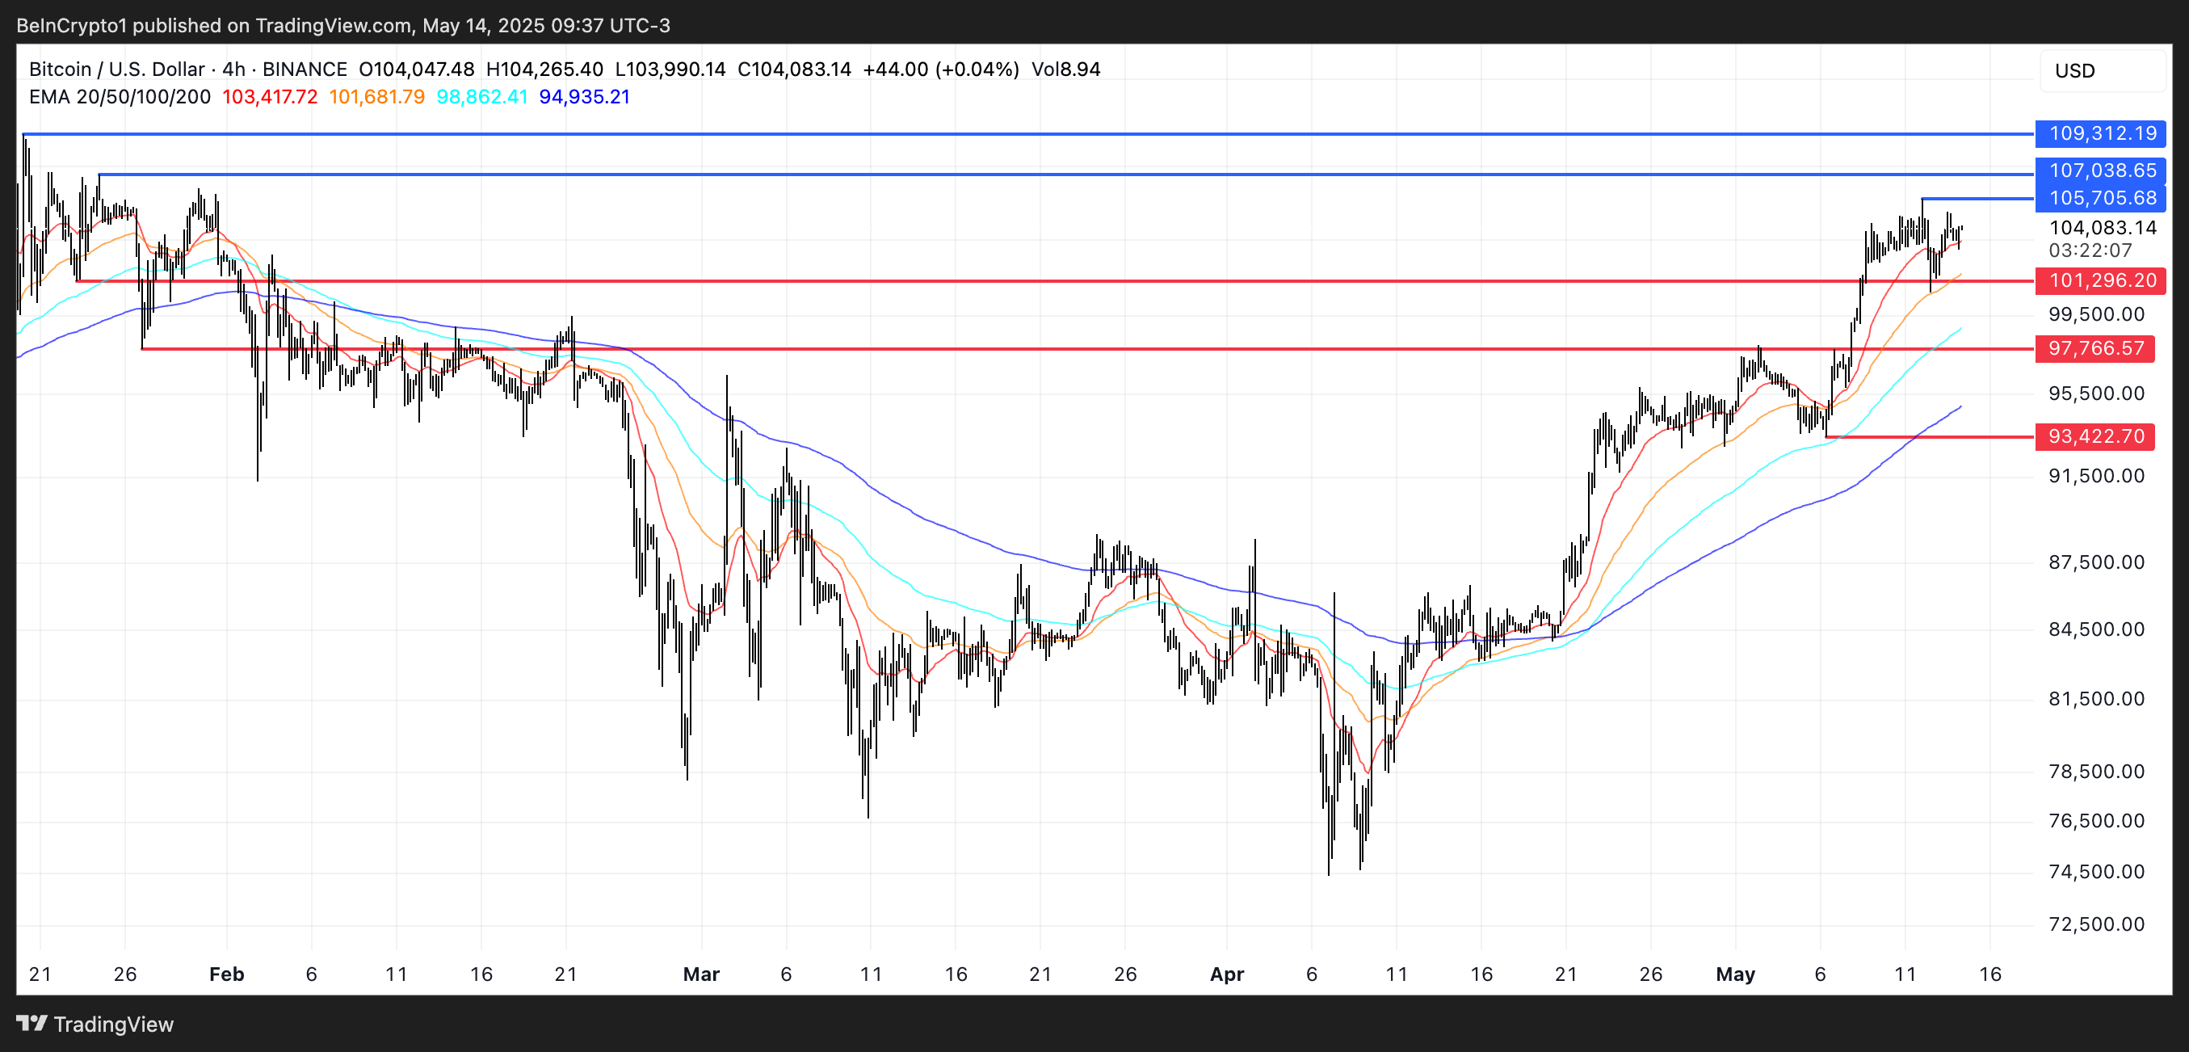Click the TradingView logo icon
The height and width of the screenshot is (1052, 2189).
[32, 1024]
